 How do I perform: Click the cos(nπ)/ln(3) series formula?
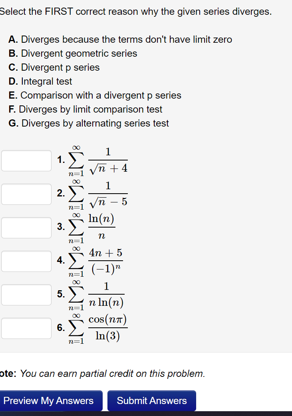coord(98,329)
